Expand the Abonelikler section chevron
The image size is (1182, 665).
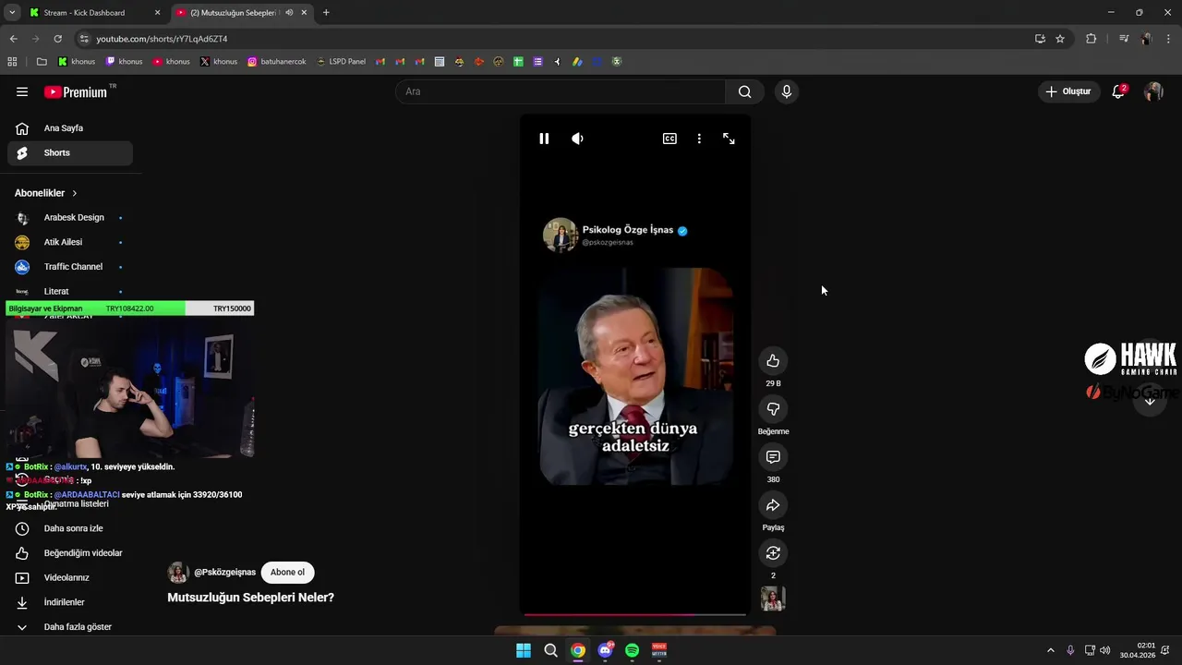pos(75,193)
